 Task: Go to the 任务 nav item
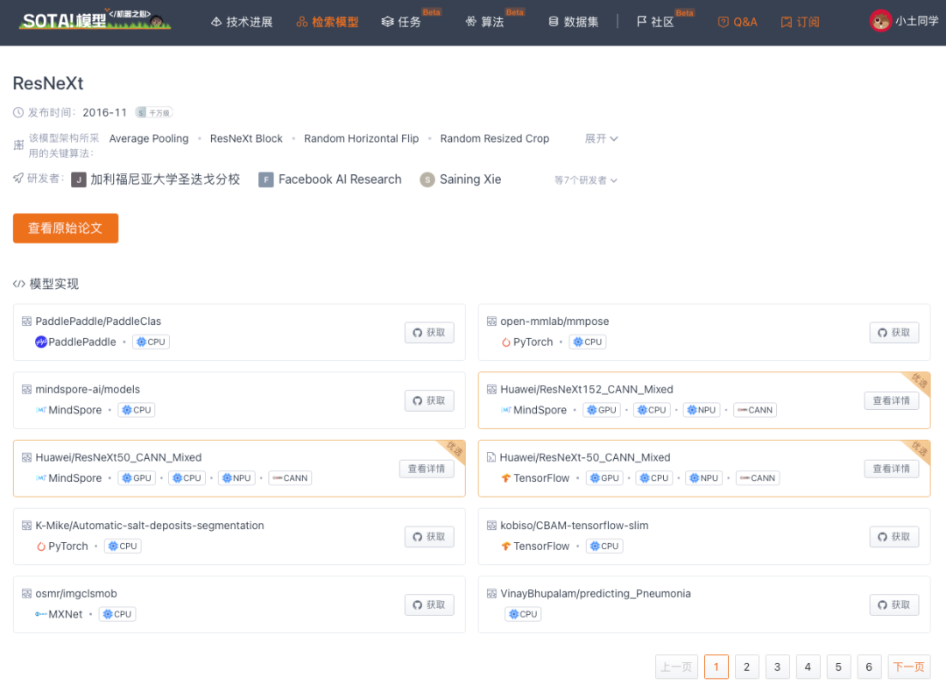click(x=401, y=22)
